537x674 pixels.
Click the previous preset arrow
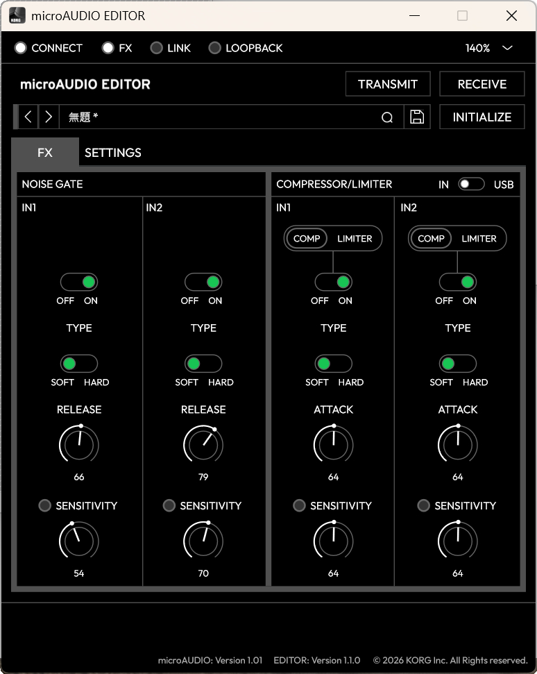pyautogui.click(x=28, y=117)
